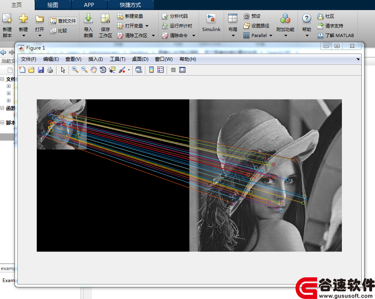This screenshot has height=299, width=375.
Task: Click the 运行并计时 button
Action: click(x=177, y=26)
